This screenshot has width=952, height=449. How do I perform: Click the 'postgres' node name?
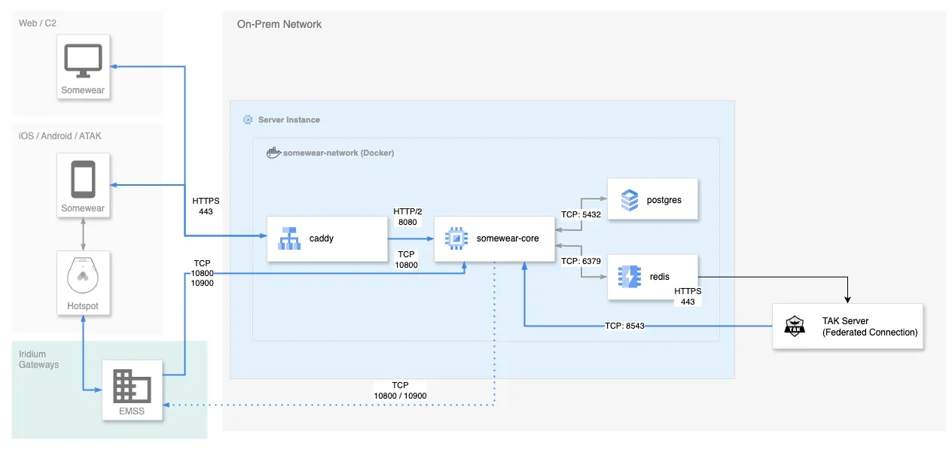pyautogui.click(x=664, y=200)
